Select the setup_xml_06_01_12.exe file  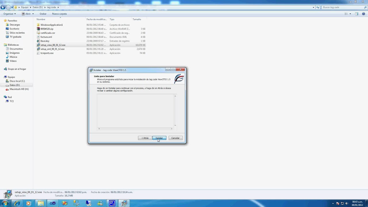52,49
